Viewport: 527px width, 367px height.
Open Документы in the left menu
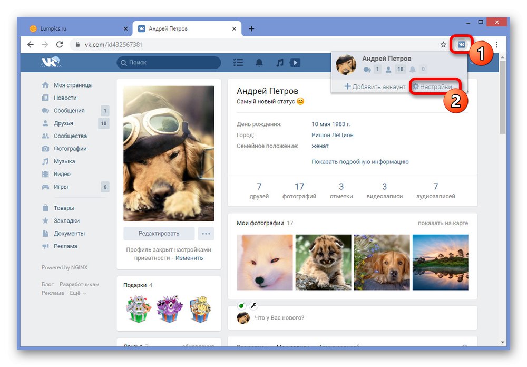tap(69, 234)
